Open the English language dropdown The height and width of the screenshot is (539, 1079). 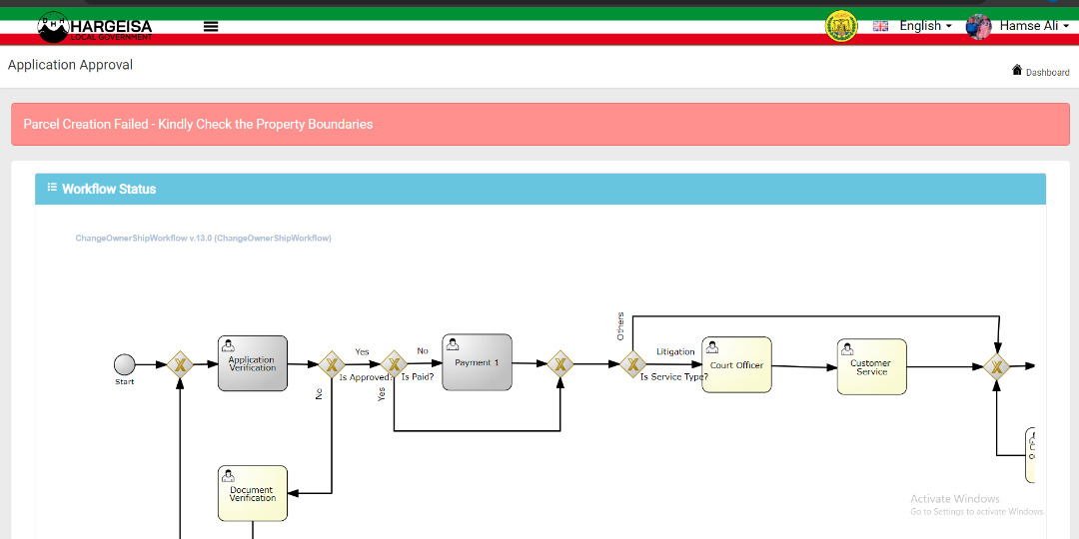pos(925,26)
